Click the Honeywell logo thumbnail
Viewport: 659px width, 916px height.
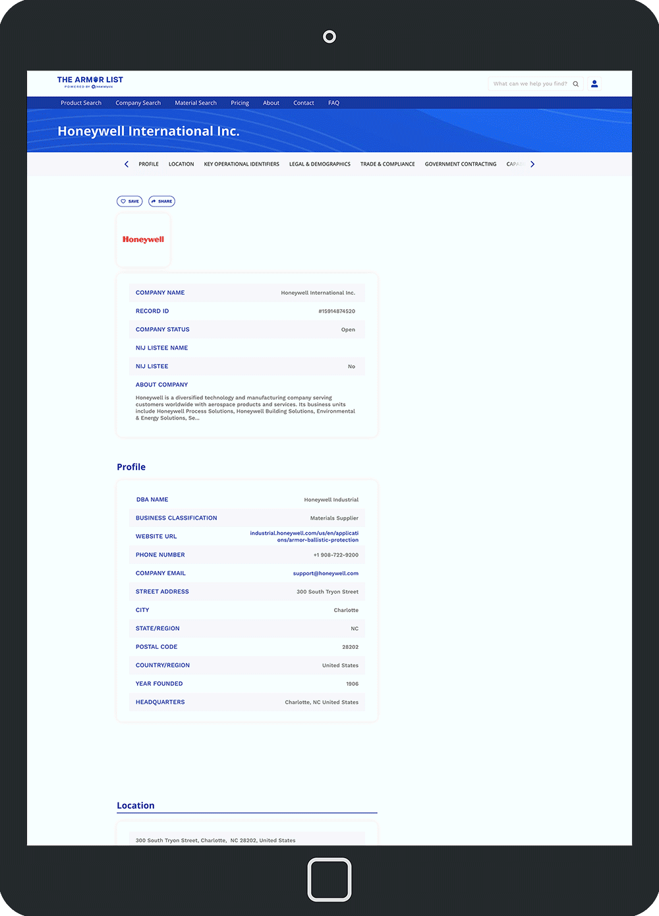[x=143, y=240]
